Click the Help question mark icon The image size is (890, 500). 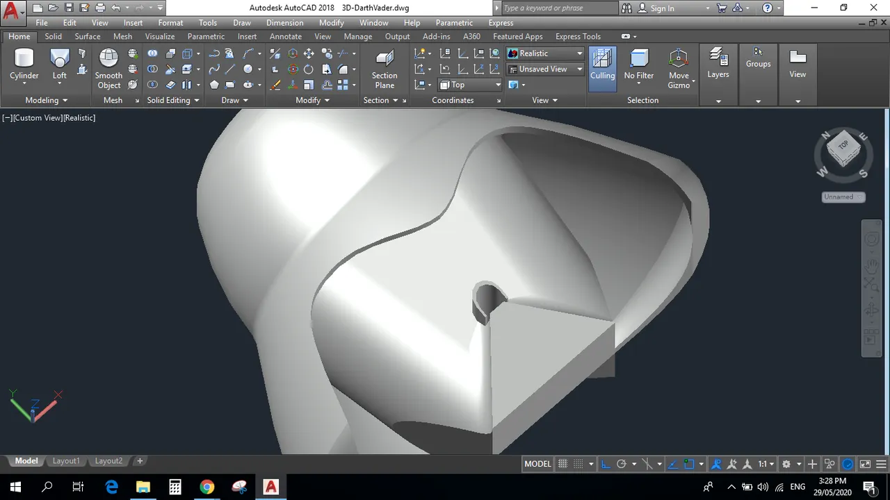(767, 8)
